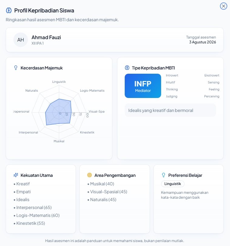Viewport: 230px width, 246px height.
Task: Click the Tanggal asesmen label
Action: (201, 37)
